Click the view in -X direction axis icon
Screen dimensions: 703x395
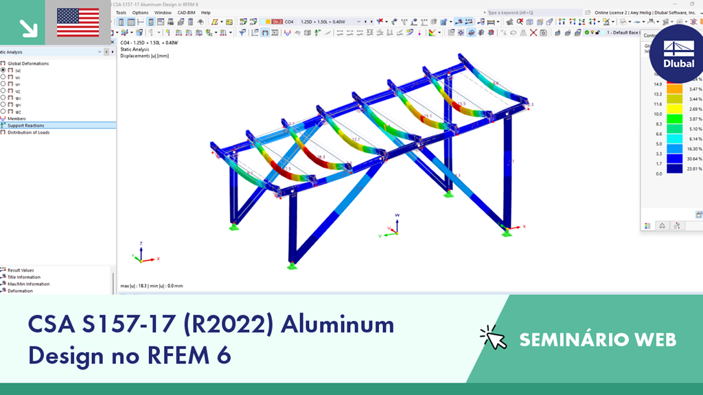(x=592, y=21)
